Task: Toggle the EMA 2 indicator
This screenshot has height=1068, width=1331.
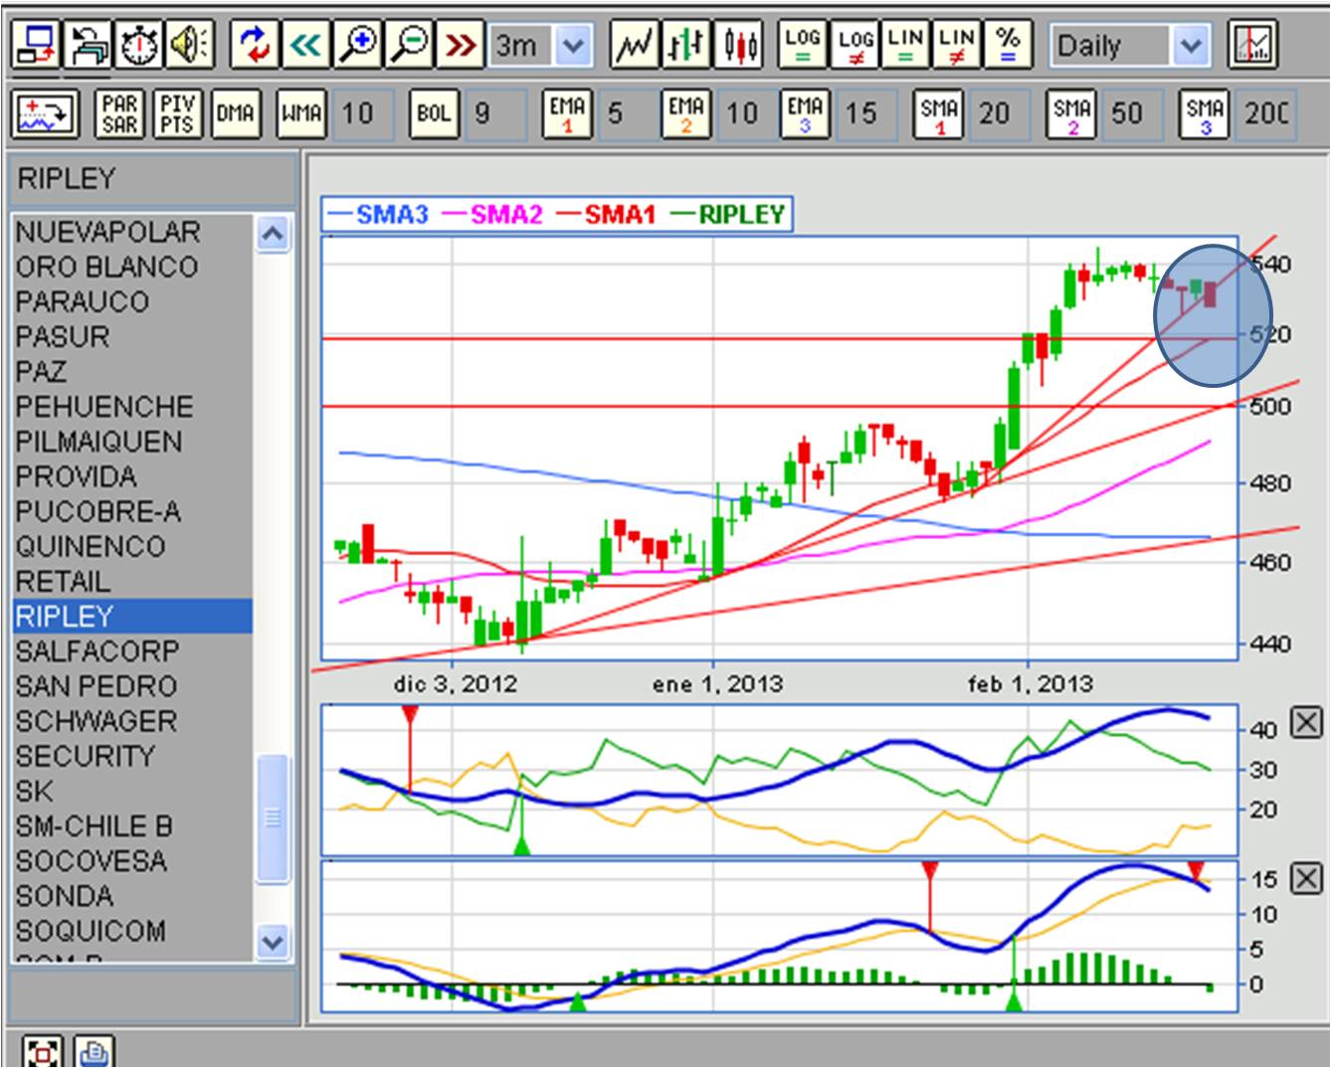Action: (686, 114)
